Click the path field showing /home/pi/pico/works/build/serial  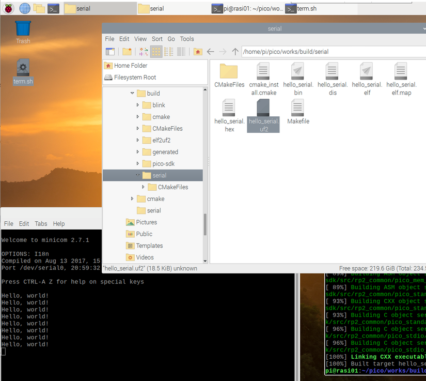(x=330, y=52)
